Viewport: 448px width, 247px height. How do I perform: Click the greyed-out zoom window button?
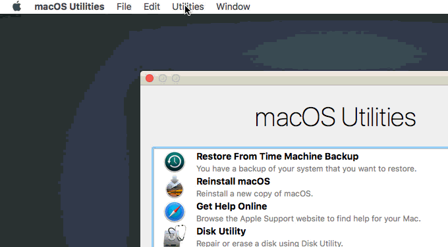176,78
